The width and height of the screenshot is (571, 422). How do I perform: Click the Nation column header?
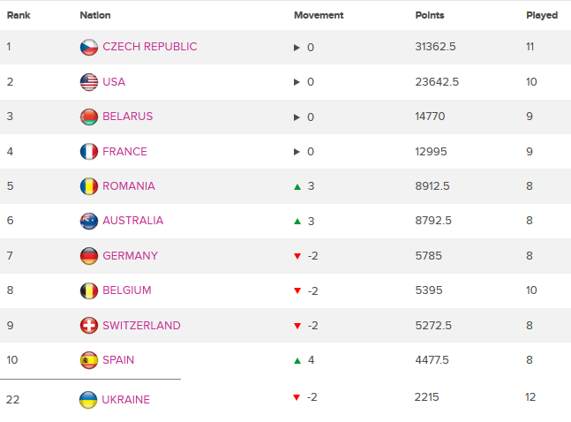95,15
